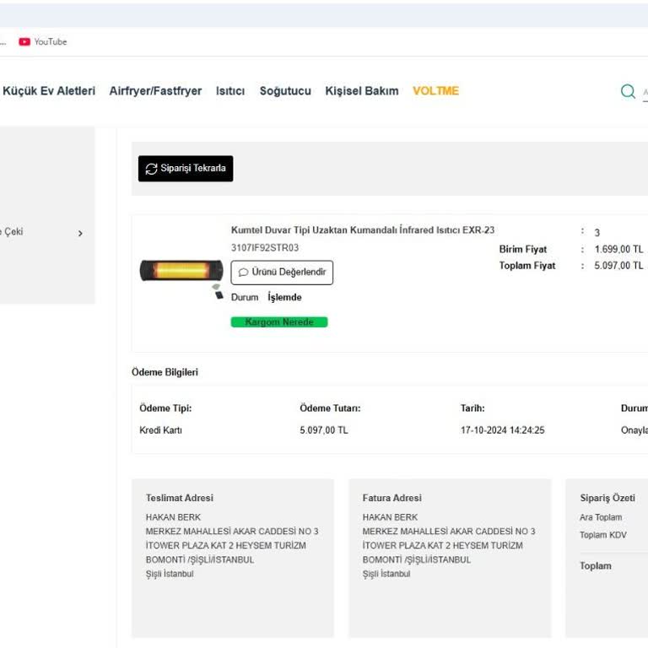Open the YouTube bookmark

click(42, 41)
